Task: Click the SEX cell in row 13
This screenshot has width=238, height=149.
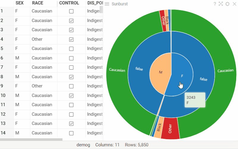Action: pos(22,123)
